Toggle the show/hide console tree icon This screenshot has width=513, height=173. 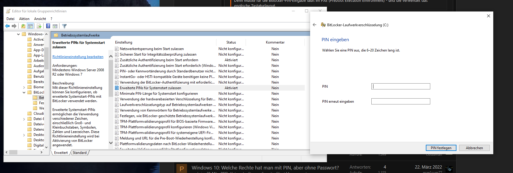(30, 26)
